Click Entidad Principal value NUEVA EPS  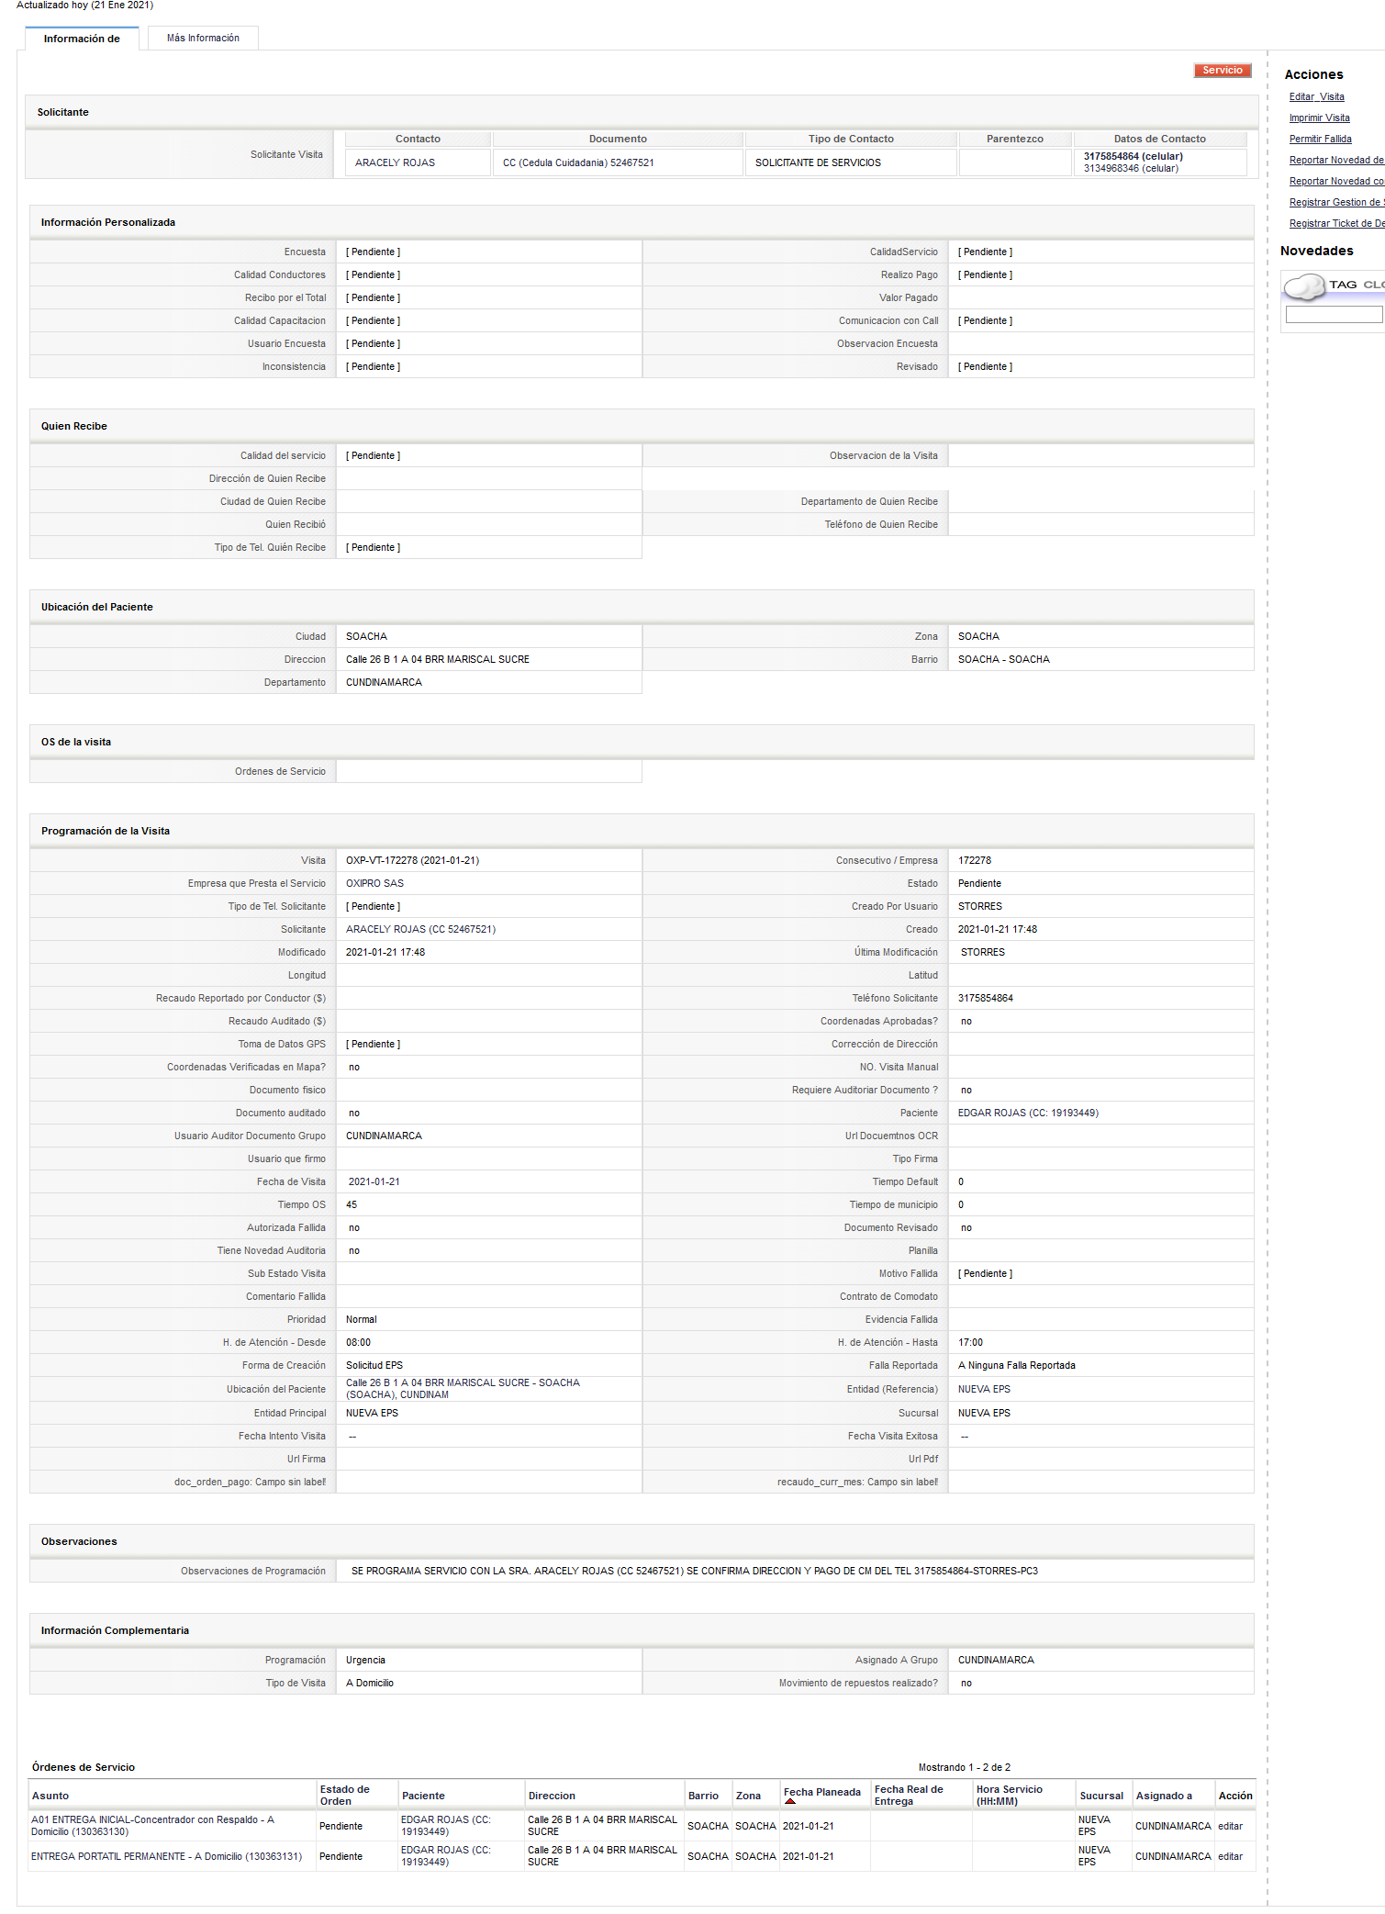click(x=372, y=1413)
